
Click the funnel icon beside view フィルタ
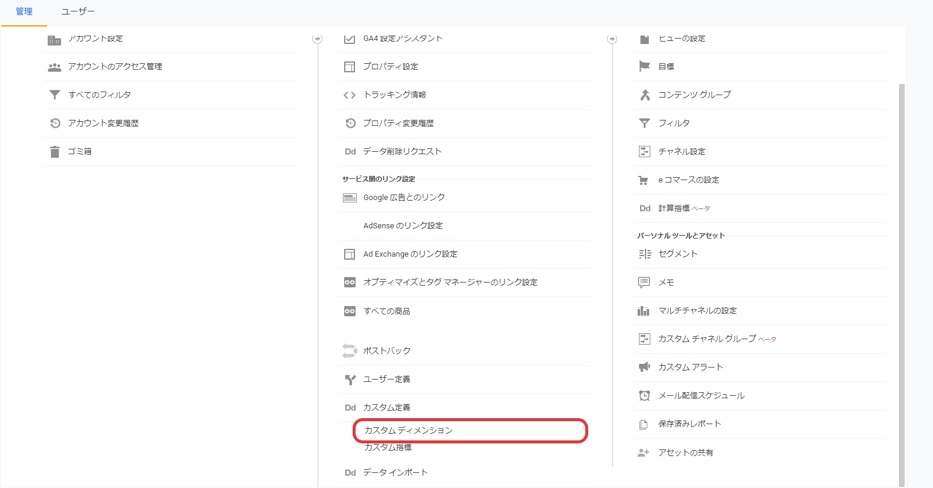(x=644, y=123)
